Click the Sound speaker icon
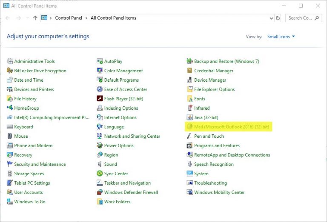Image resolution: width=327 pixels, height=222 pixels. click(x=100, y=164)
